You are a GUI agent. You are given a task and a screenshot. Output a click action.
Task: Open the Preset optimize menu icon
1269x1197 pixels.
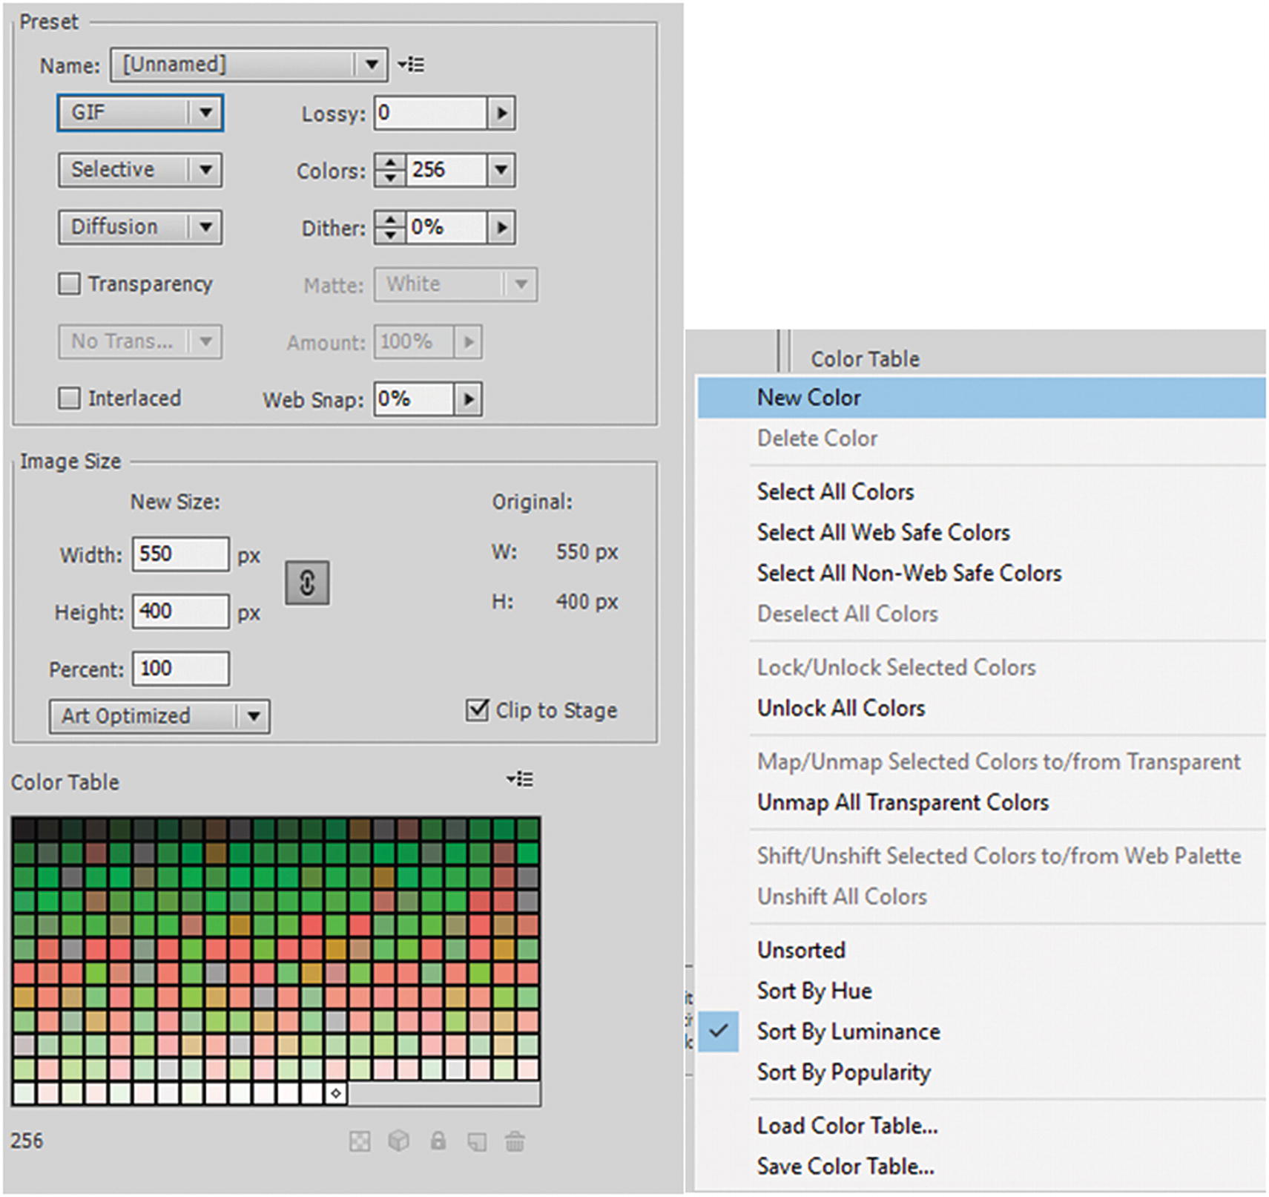(411, 65)
